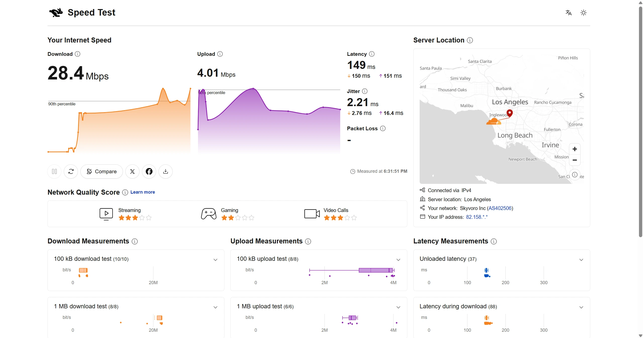Click the red server location pin
The image size is (643, 338).
(510, 113)
